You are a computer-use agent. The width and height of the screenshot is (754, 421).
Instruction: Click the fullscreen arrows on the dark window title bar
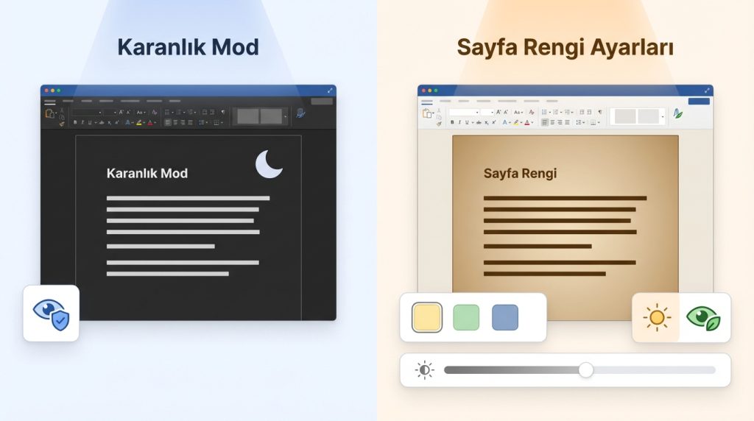pos(330,91)
